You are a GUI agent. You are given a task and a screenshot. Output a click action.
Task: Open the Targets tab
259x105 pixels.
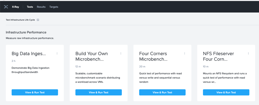pos(54,7)
